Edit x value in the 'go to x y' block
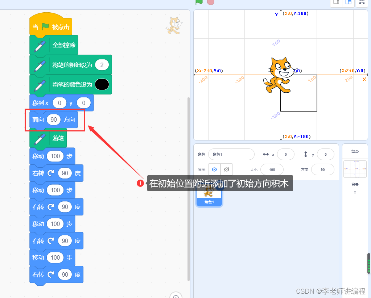Image resolution: width=371 pixels, height=298 pixels. (59, 103)
